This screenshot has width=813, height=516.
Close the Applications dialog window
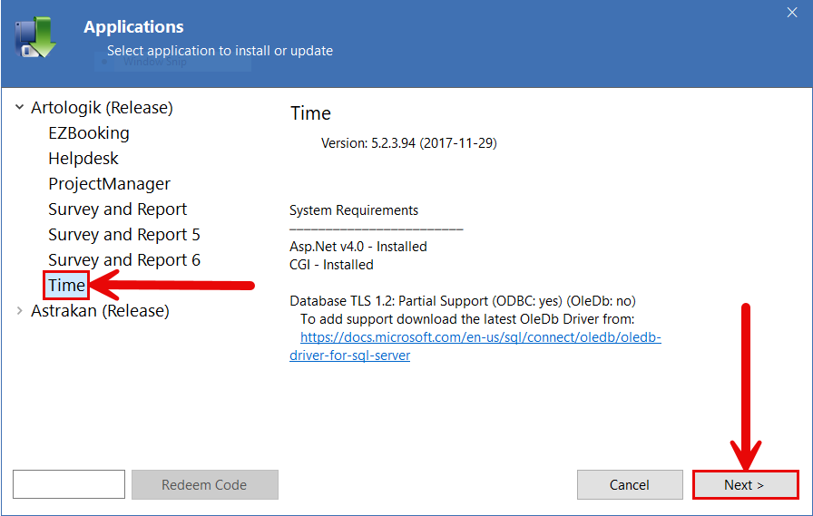tap(792, 13)
